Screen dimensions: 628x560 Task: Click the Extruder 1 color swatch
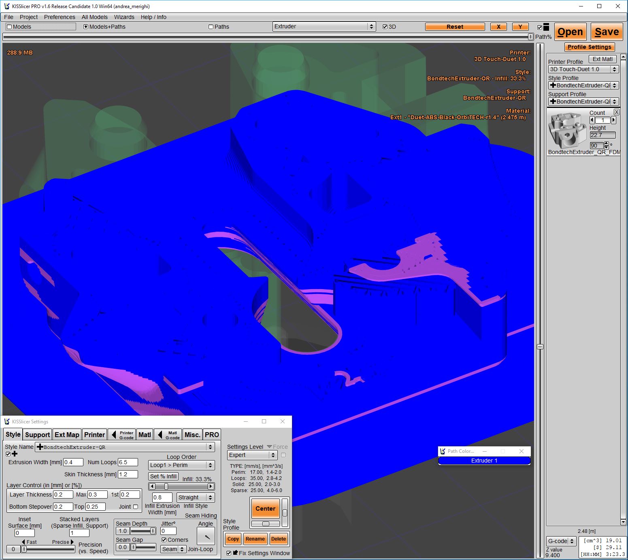click(484, 461)
